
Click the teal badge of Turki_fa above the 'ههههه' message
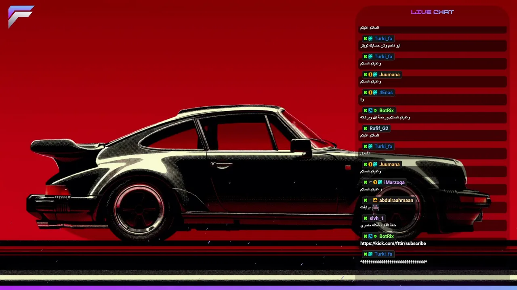tap(370, 254)
